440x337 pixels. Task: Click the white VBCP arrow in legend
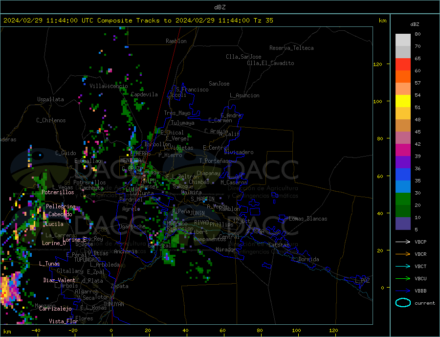[x=403, y=242]
